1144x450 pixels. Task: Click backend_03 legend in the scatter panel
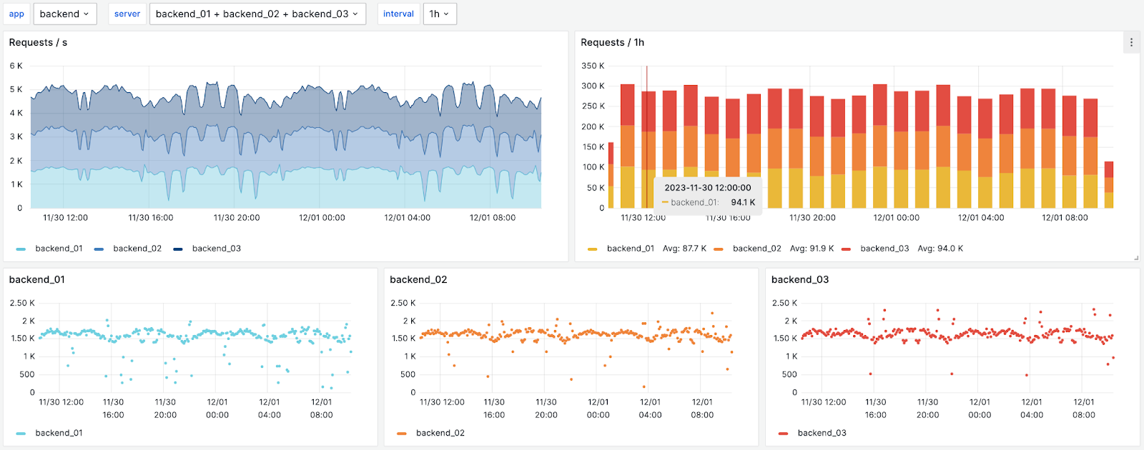tap(822, 433)
